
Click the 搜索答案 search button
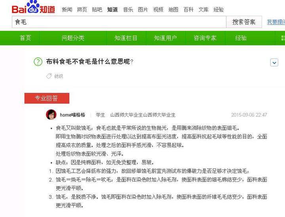[x=244, y=22]
